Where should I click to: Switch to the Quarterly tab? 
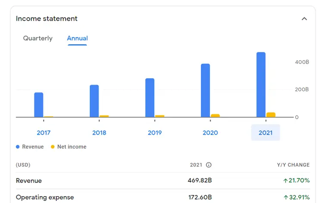[x=38, y=38]
